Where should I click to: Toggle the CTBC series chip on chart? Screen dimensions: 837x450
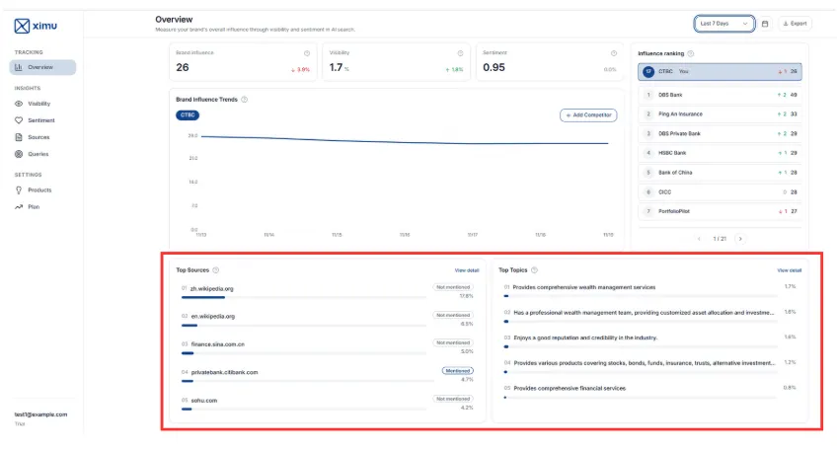(x=188, y=115)
